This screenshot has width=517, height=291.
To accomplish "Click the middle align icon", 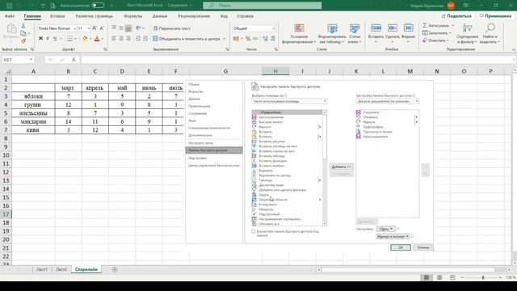I will (121, 28).
